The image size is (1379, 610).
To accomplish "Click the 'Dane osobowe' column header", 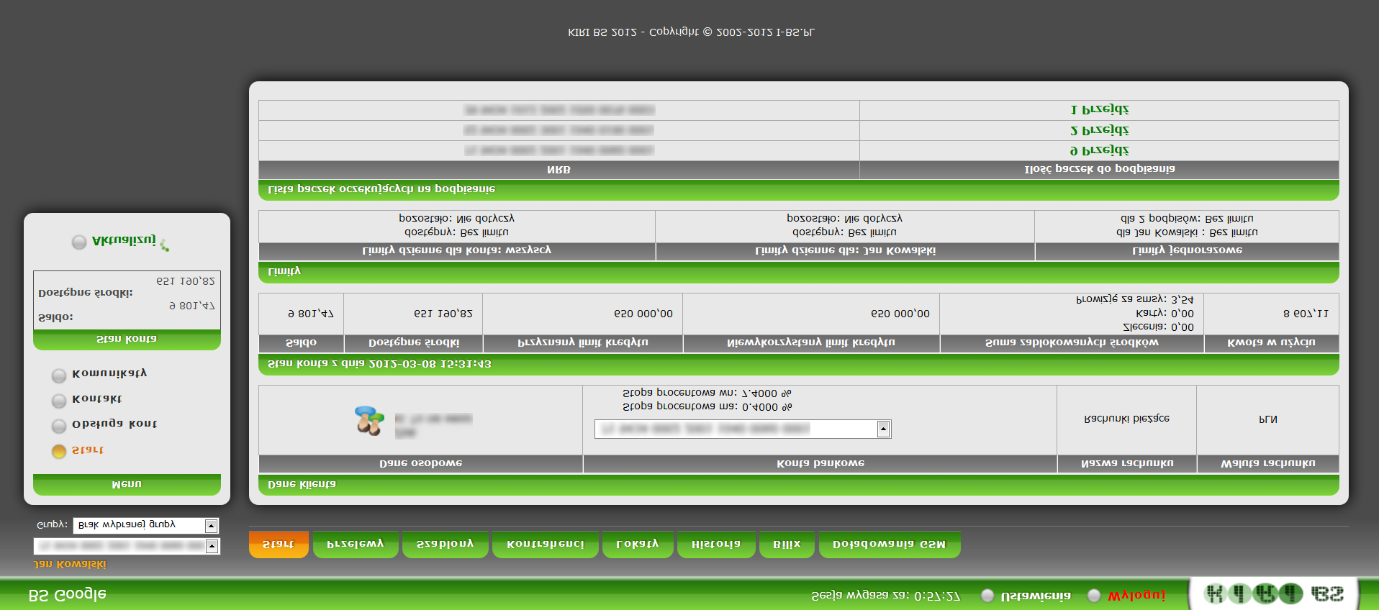I will 420,464.
